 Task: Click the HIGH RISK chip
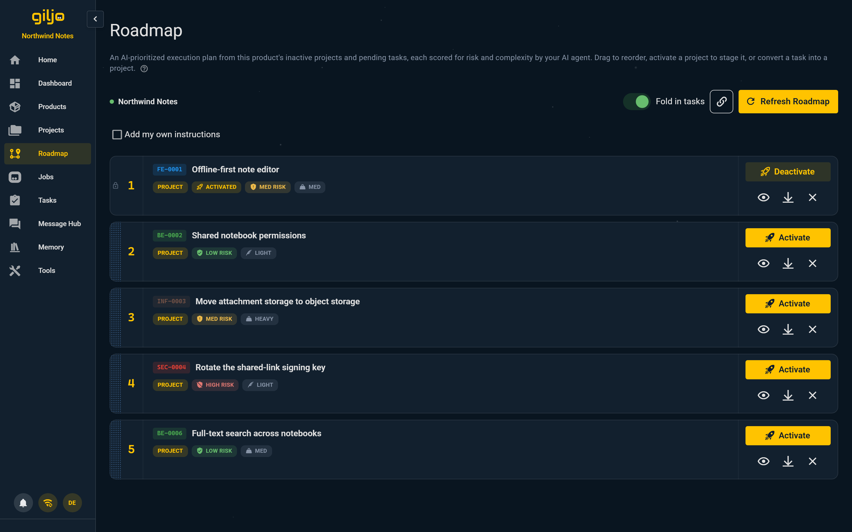click(215, 385)
